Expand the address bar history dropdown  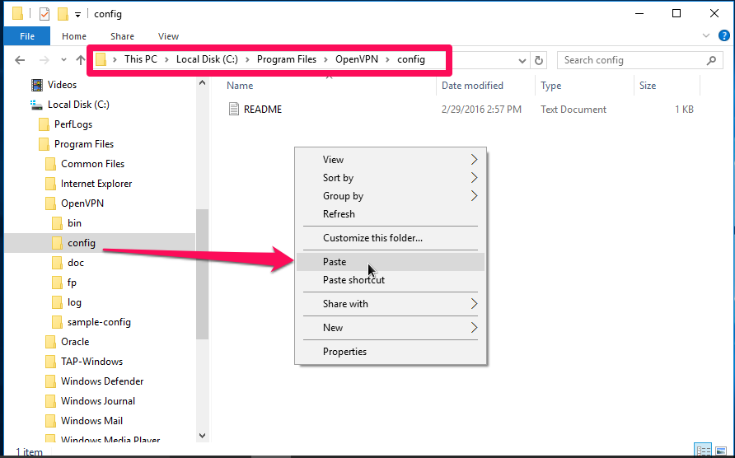[522, 60]
